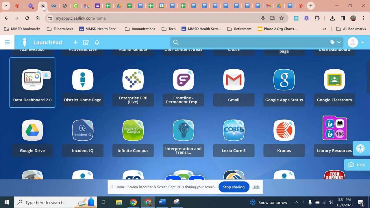
Task: Launch Frontline Permanent Employee app icon
Action: 183,80
